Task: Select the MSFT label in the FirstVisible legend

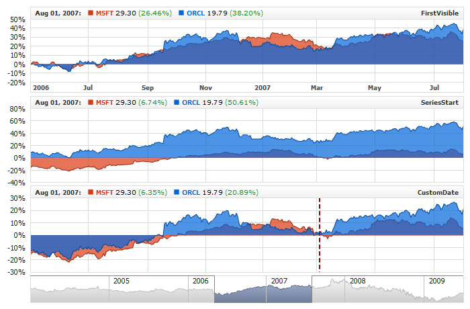Action: (x=105, y=13)
